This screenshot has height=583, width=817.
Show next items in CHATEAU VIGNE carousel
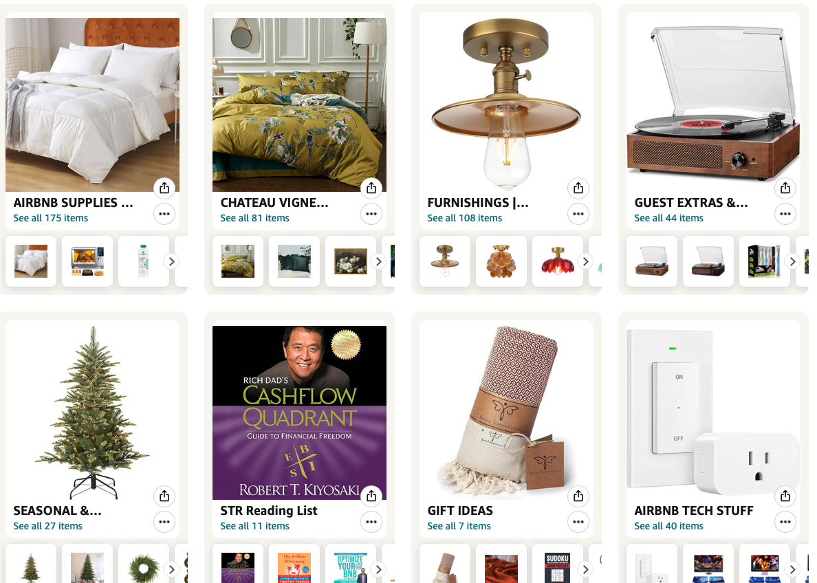(379, 261)
